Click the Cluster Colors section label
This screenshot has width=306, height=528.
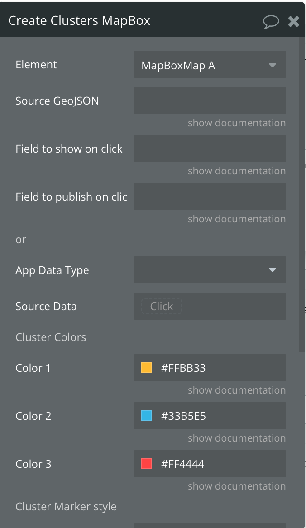[51, 337]
